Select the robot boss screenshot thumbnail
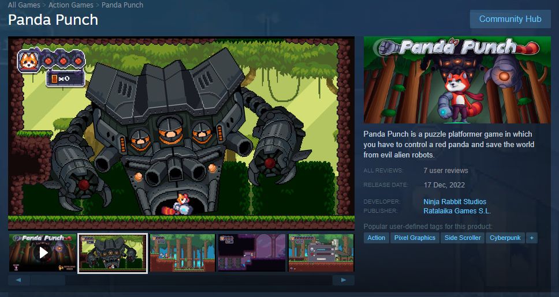This screenshot has height=297, width=559. (x=113, y=253)
